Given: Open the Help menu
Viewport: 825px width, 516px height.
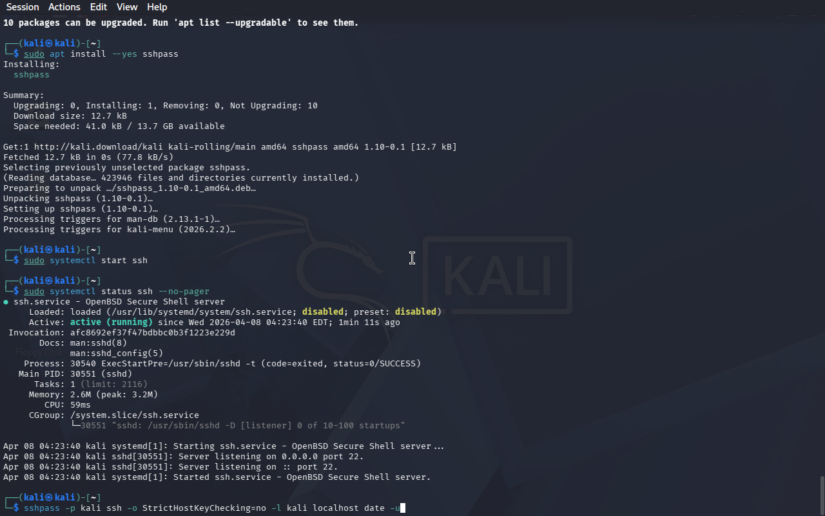Looking at the screenshot, I should [x=157, y=7].
